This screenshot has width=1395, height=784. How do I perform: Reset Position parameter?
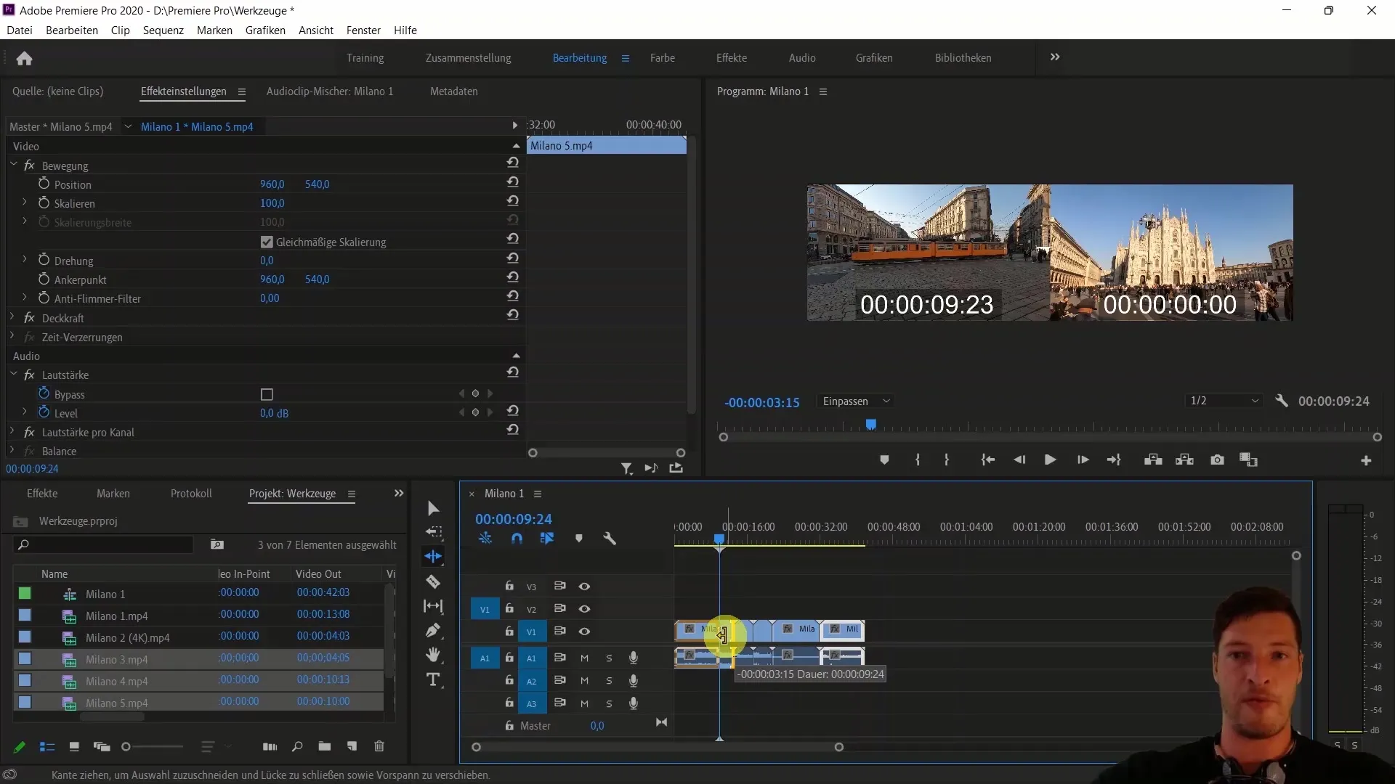click(x=513, y=181)
